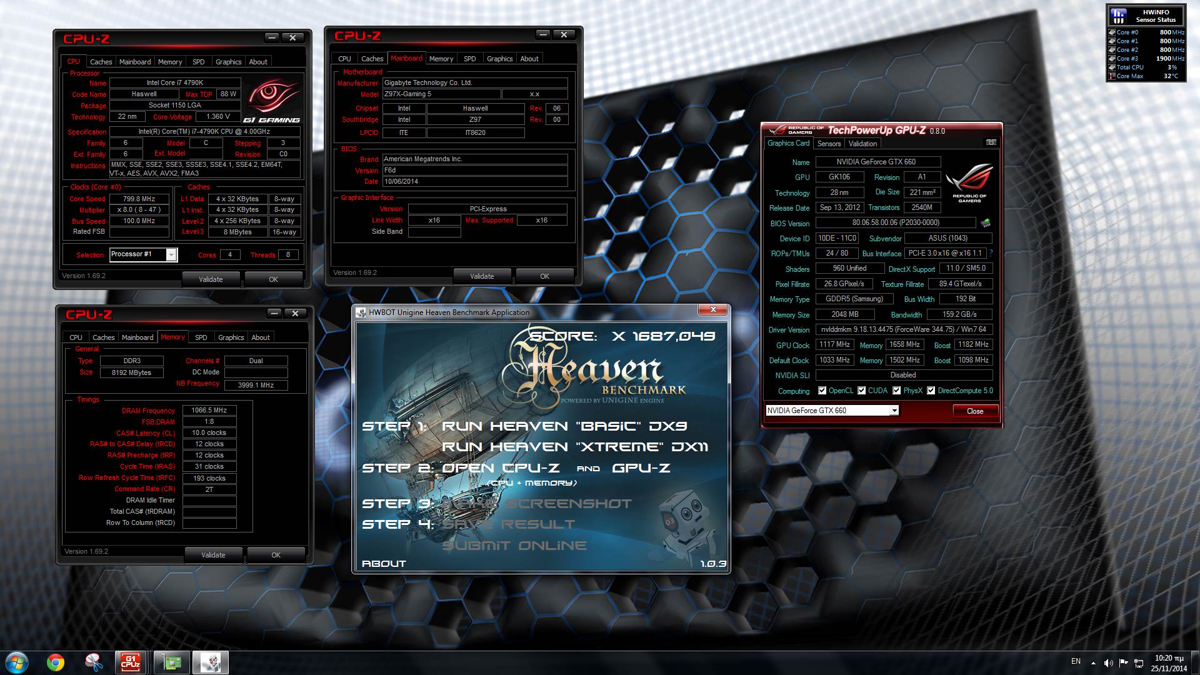
Task: Click the Heaven score X 1687,049 text
Action: [622, 336]
